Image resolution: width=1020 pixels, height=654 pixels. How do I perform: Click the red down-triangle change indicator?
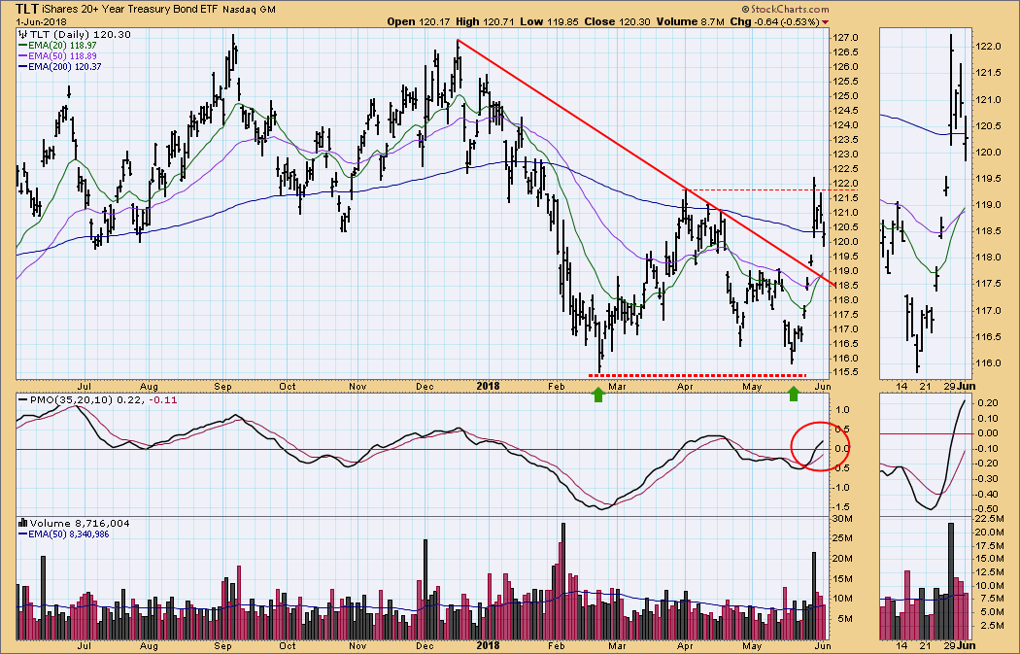[x=825, y=22]
